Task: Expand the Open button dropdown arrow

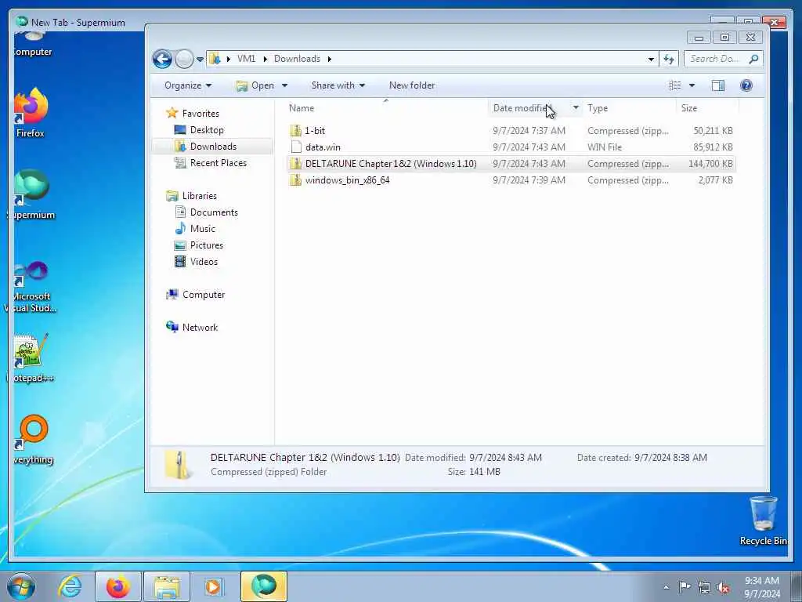Action: [284, 85]
